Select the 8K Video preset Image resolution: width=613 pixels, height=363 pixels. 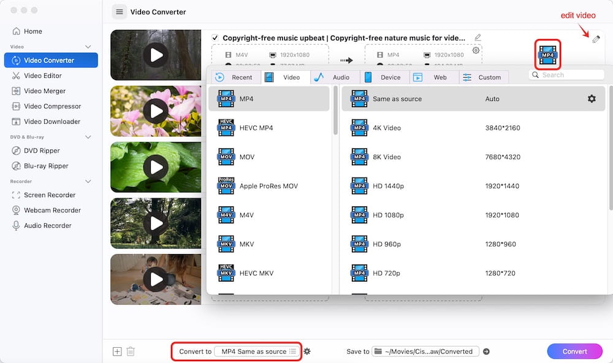pos(473,157)
